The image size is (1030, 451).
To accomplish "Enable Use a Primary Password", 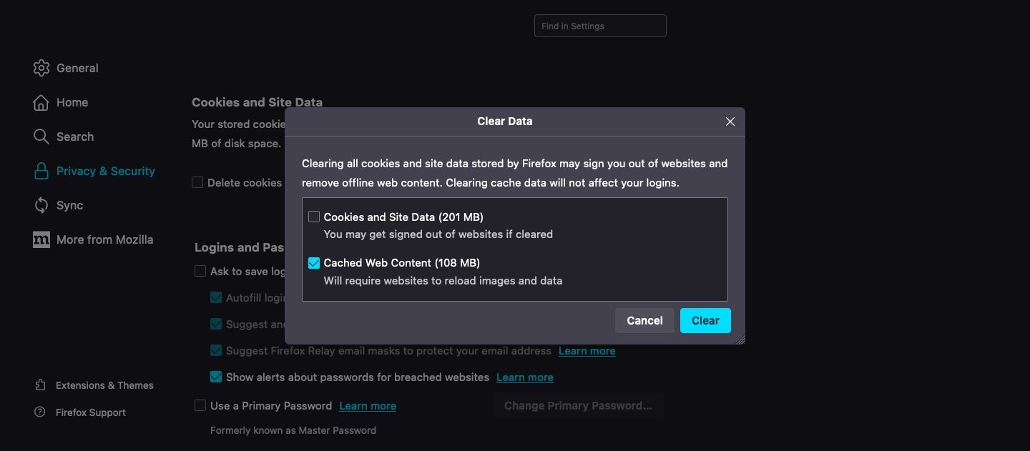I will 200,405.
